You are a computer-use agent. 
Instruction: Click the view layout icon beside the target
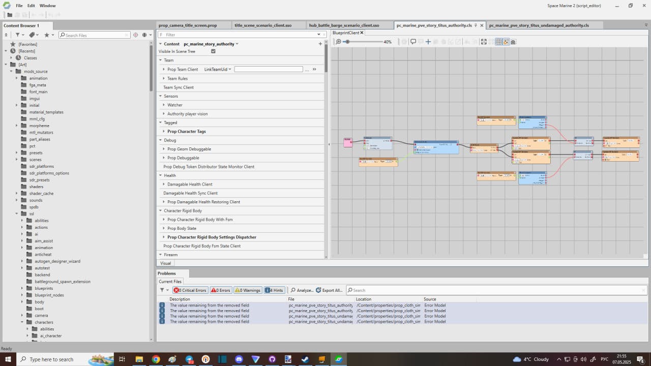click(x=144, y=35)
